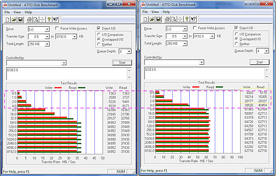This screenshot has width=276, height=176.
Task: Click About question mark icon in USB3.0 window
Action: pos(187,19)
